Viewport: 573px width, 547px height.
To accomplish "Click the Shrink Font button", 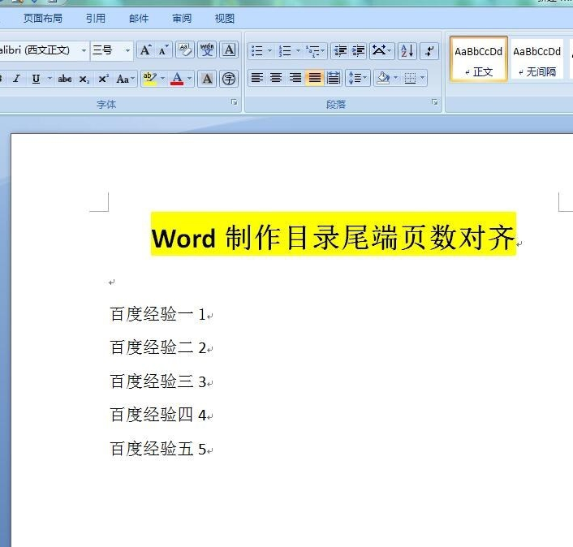I will point(163,50).
